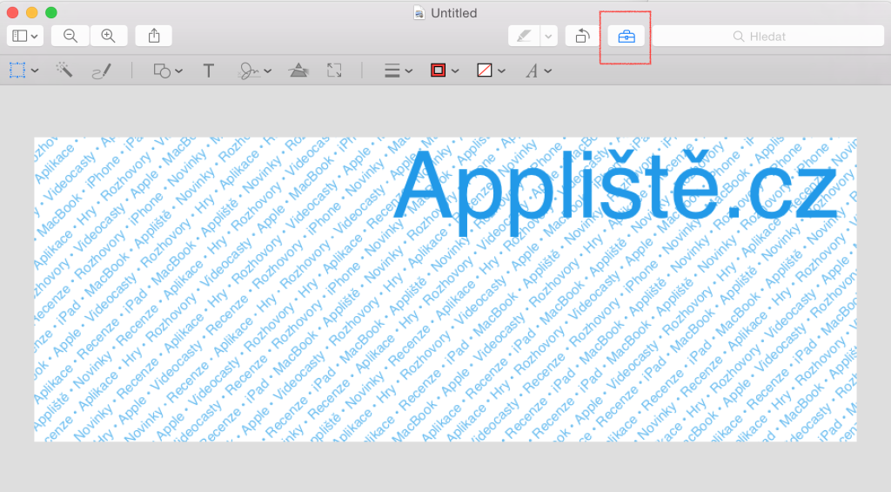Toggle the Markup toolbox button
891x492 pixels.
626,37
